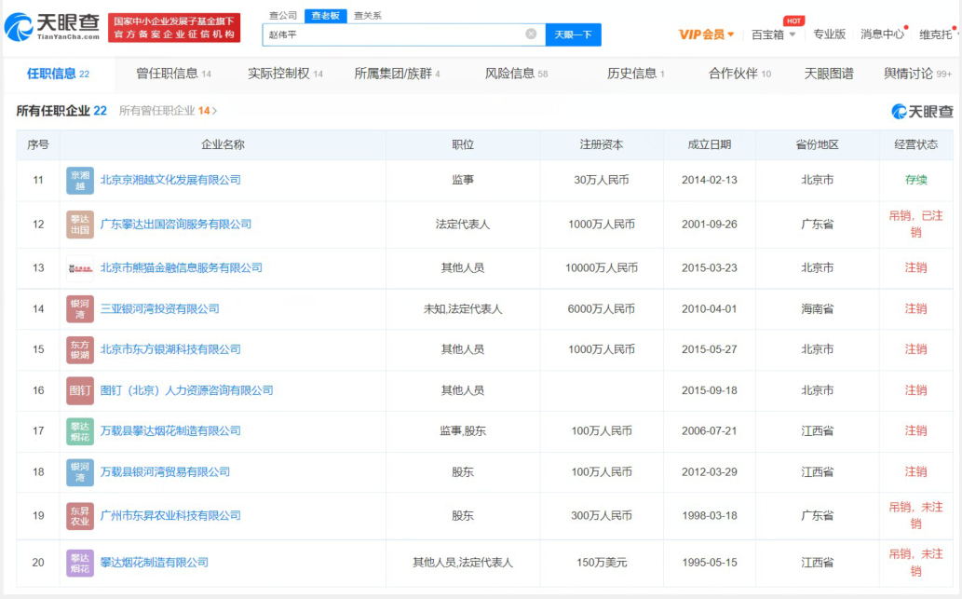Clear the search box with the X icon
The height and width of the screenshot is (599, 962).
tap(532, 34)
